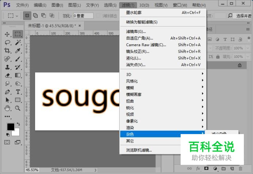Open the 3D menu
Viewport: 253px width, 174px height.
(x=144, y=5)
